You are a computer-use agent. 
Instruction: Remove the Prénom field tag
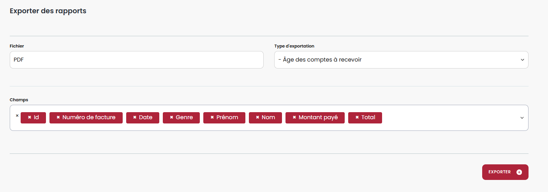click(x=212, y=118)
